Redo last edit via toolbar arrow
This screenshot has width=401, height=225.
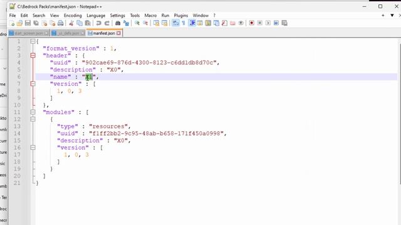coord(107,23)
